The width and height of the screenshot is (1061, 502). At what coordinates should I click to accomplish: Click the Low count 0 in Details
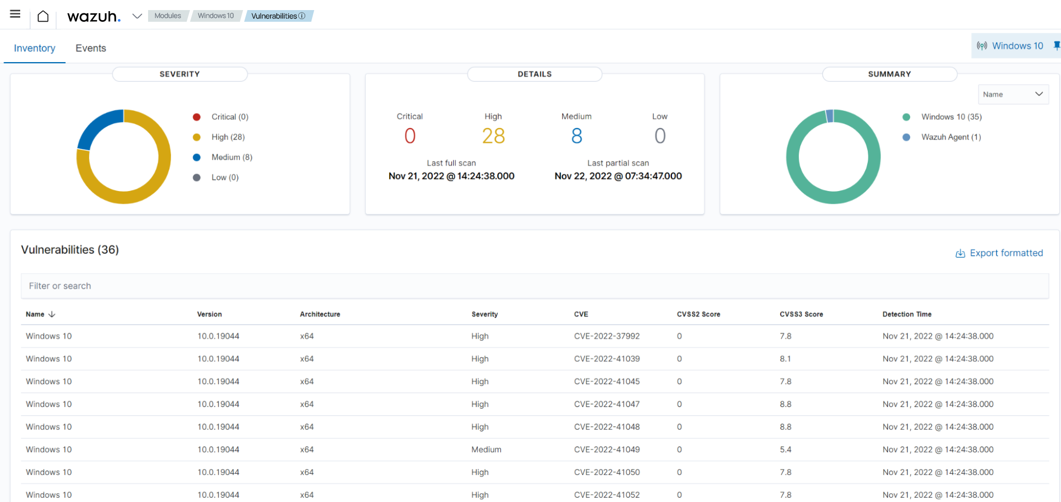click(x=660, y=136)
